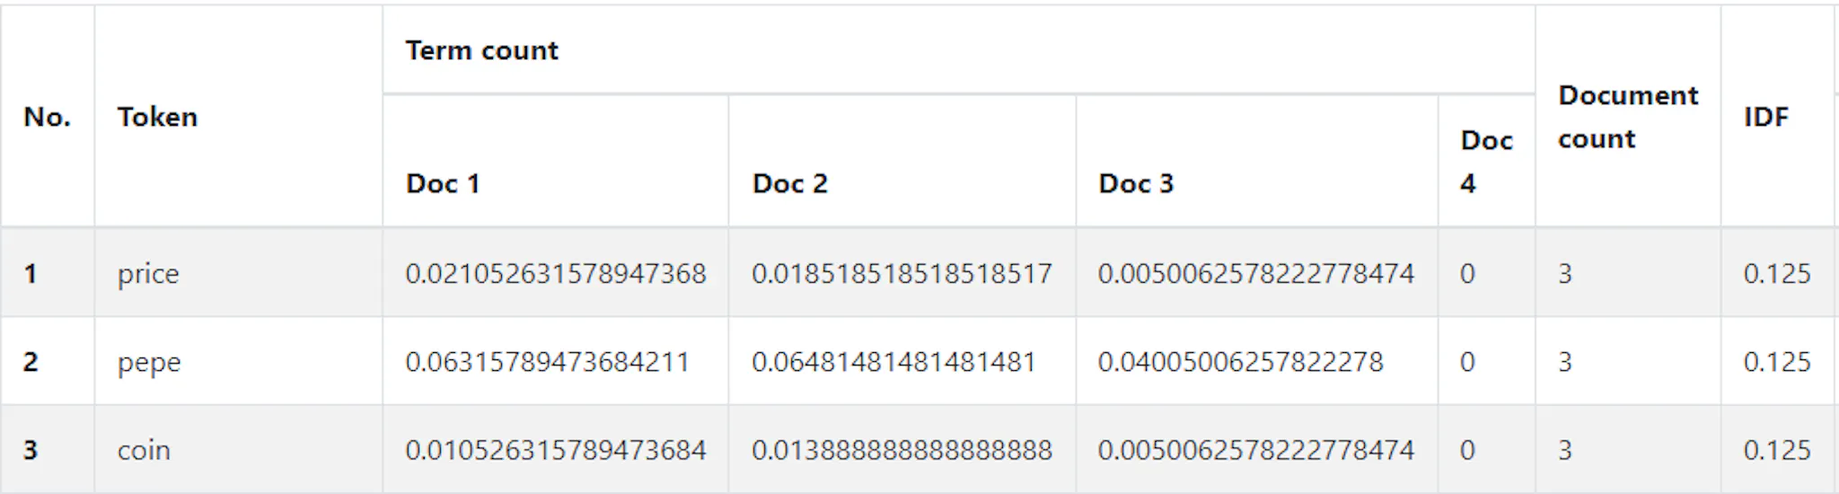Click value 0.04005006257822278 in Doc 3

point(1240,362)
